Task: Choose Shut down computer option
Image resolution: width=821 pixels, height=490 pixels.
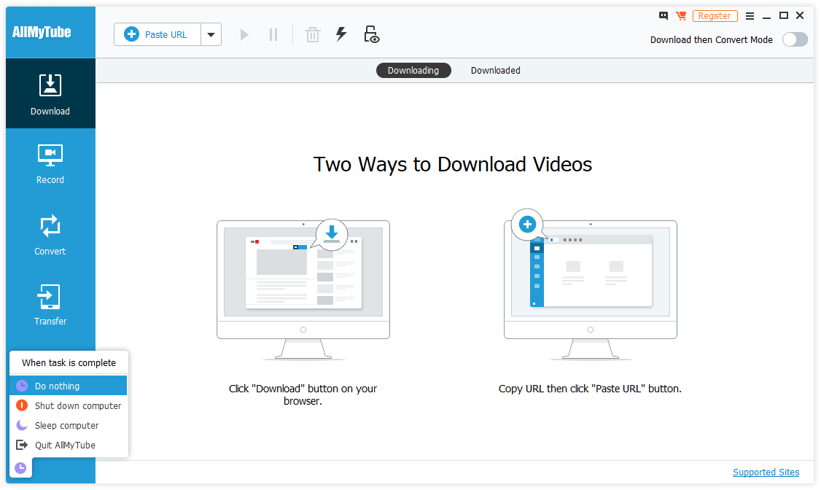Action: pyautogui.click(x=68, y=405)
